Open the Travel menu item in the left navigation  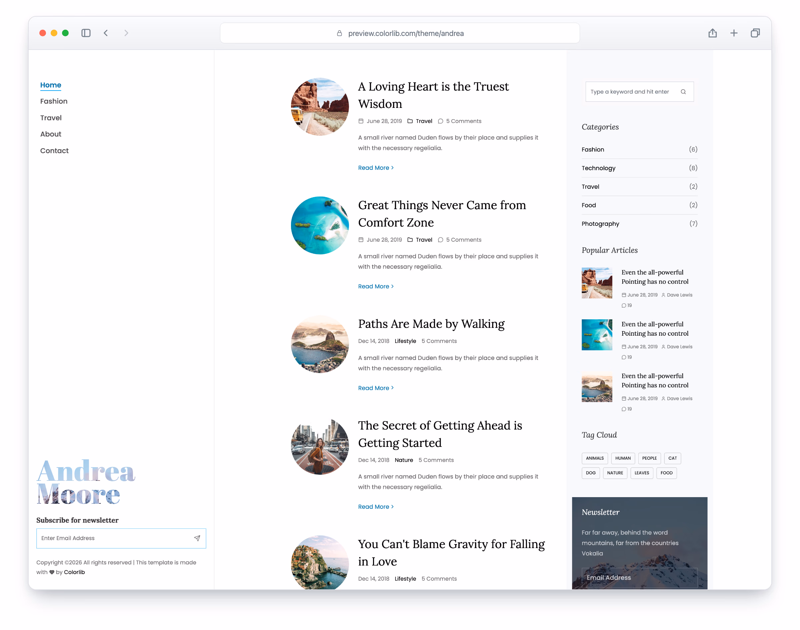point(51,118)
